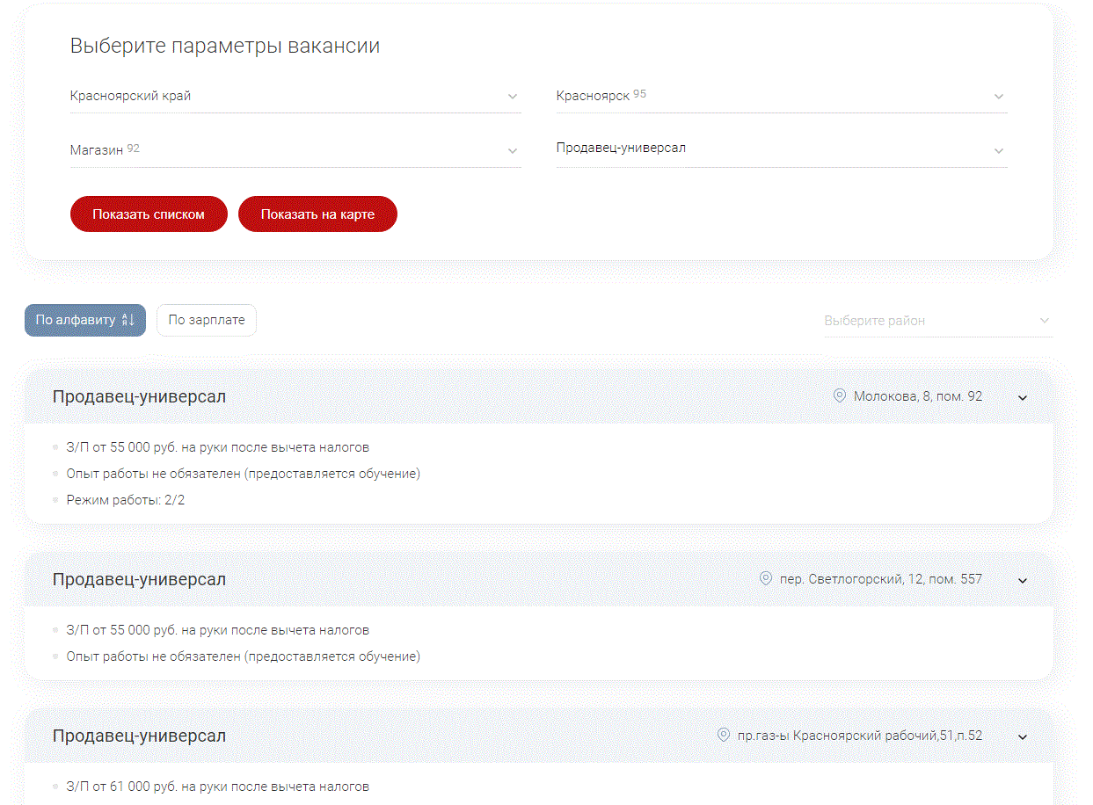The height and width of the screenshot is (805, 1093).
Task: Click Опыт работы не обязателен in the Молокова card
Action: (244, 474)
